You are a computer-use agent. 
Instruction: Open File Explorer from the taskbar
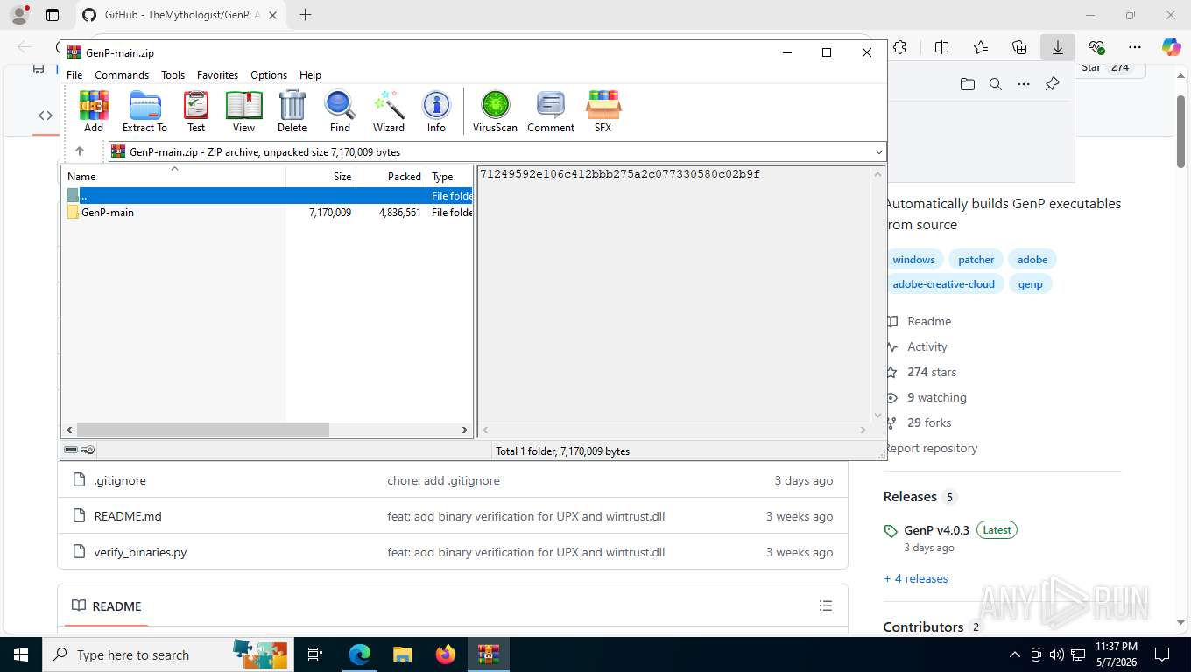click(403, 654)
